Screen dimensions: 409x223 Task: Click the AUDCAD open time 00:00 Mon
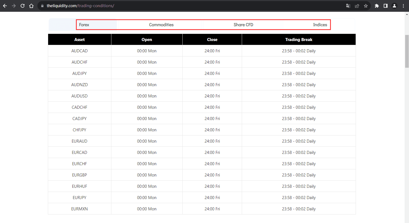[147, 51]
